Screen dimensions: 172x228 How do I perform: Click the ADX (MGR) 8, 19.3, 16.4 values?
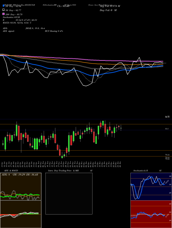click(x=35, y=28)
